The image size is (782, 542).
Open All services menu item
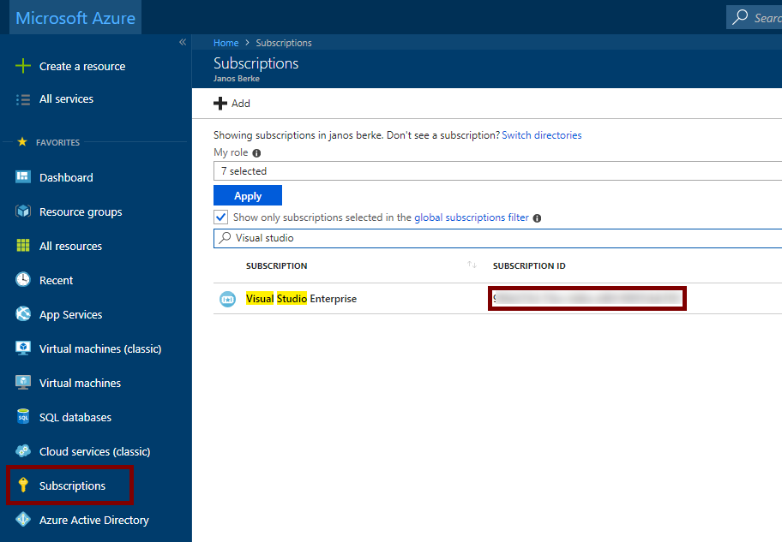pyautogui.click(x=66, y=99)
